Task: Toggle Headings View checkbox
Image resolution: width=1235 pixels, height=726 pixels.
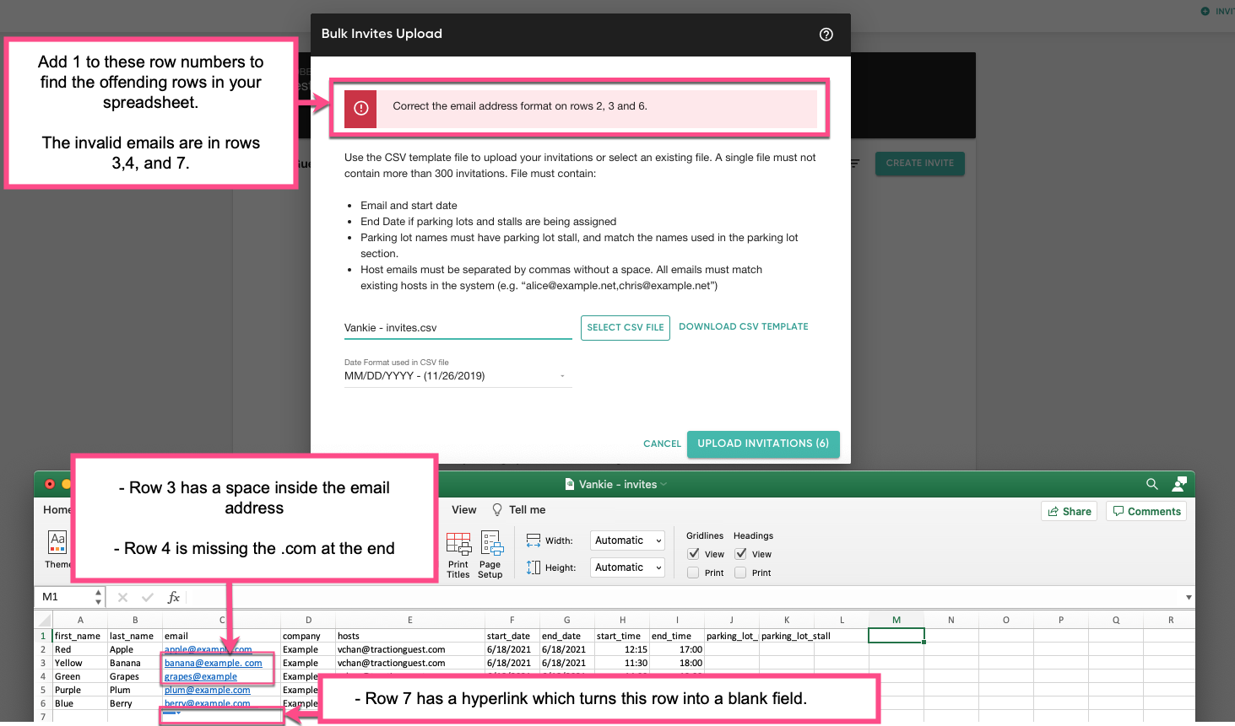Action: point(740,554)
